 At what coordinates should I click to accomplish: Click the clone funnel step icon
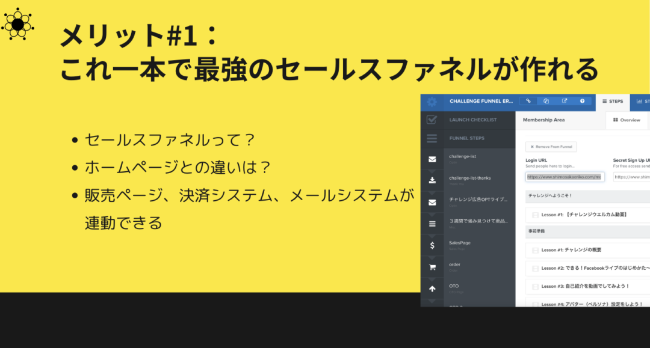tap(546, 102)
